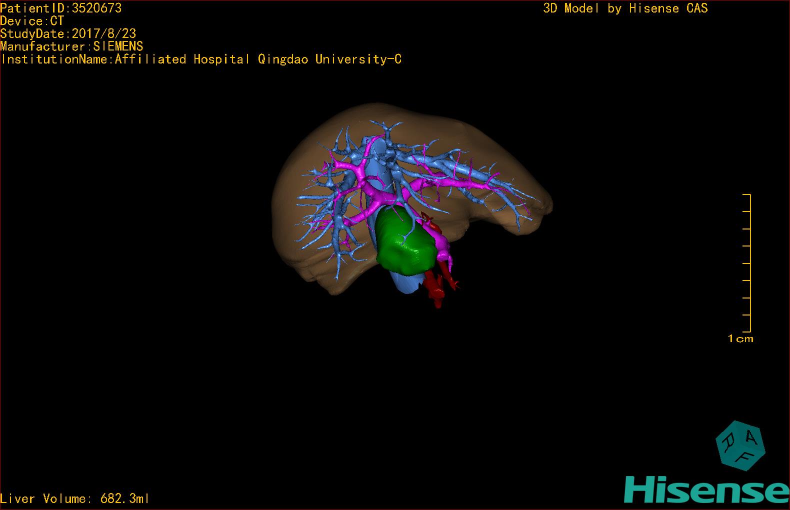Screen dimensions: 790x510
Task: Click the orientation cube widget
Action: [740, 445]
